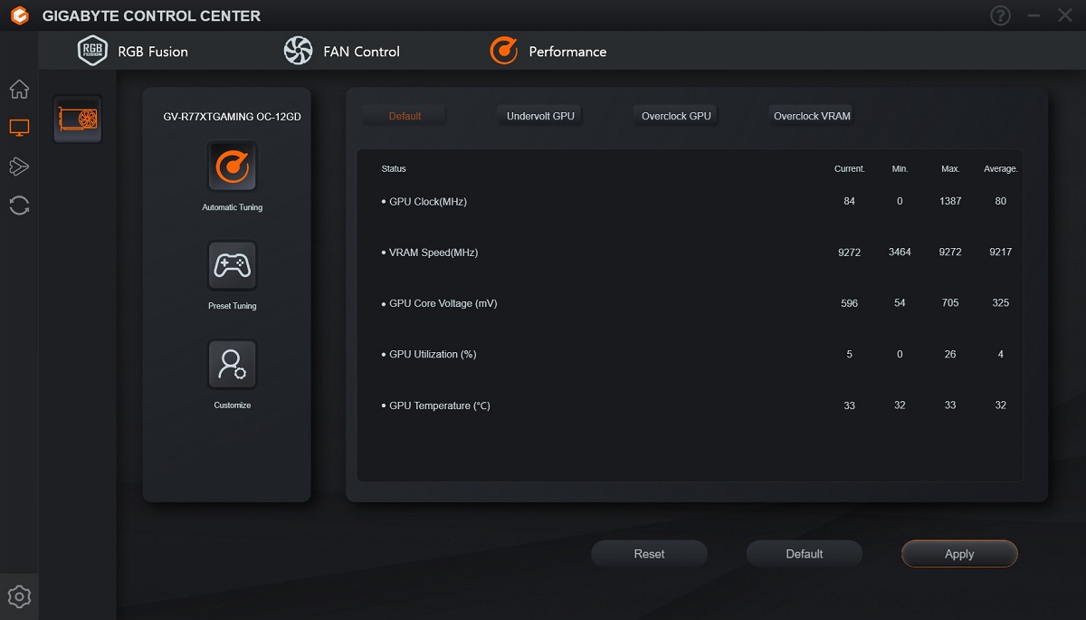Screen dimensions: 1086x620
Task: Close the Gigabyte Control Center window
Action: point(1065,15)
